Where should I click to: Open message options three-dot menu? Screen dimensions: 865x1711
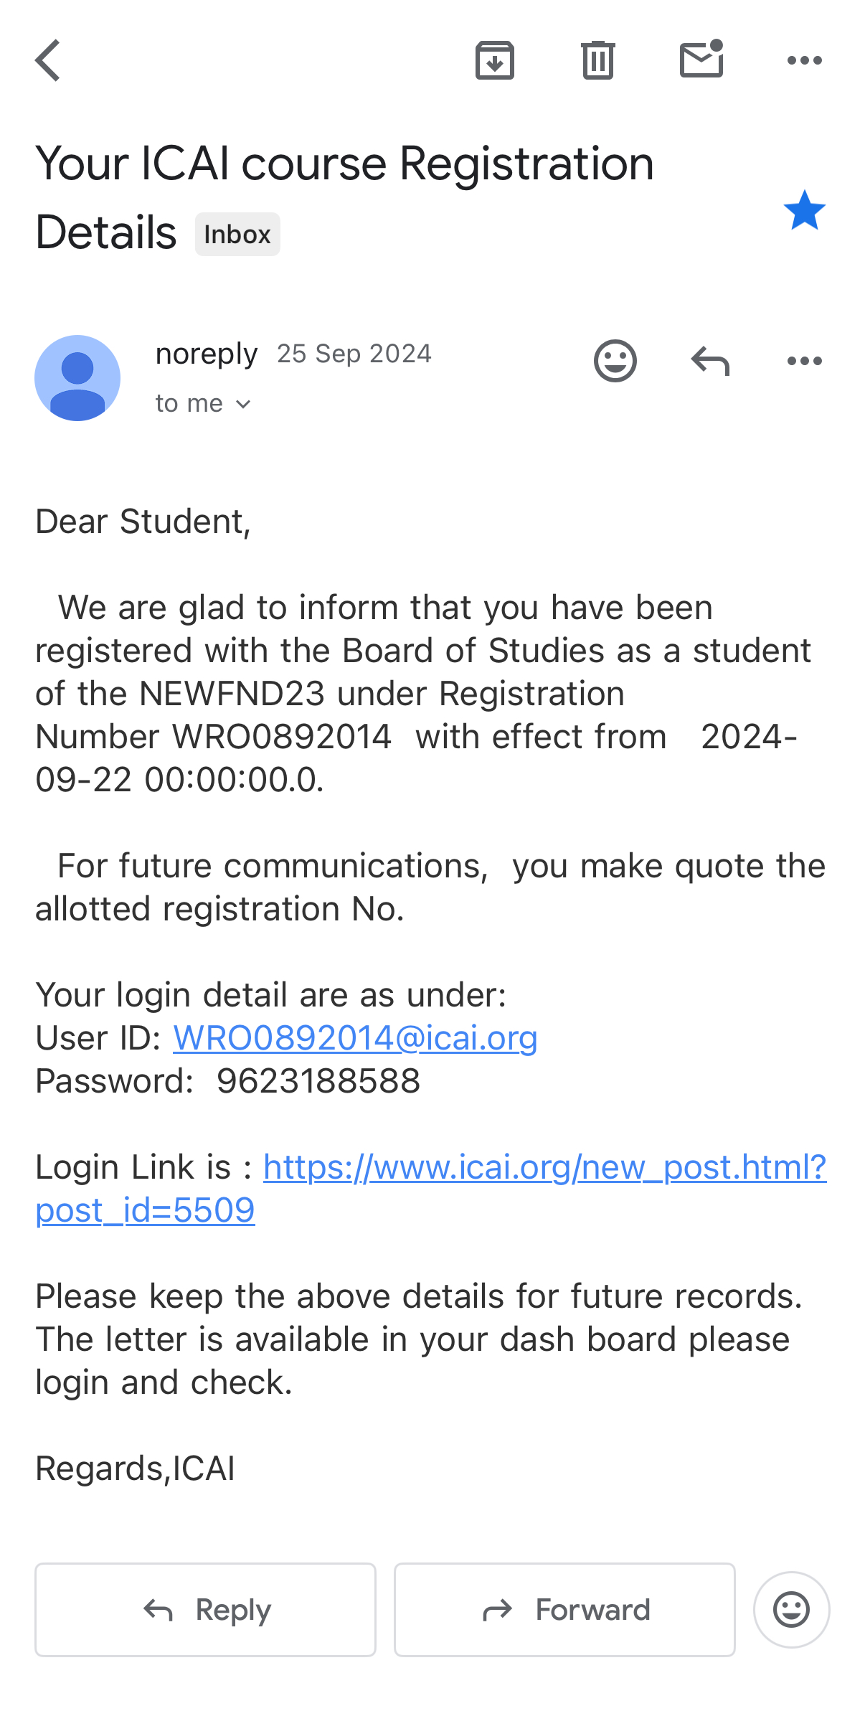coord(804,360)
